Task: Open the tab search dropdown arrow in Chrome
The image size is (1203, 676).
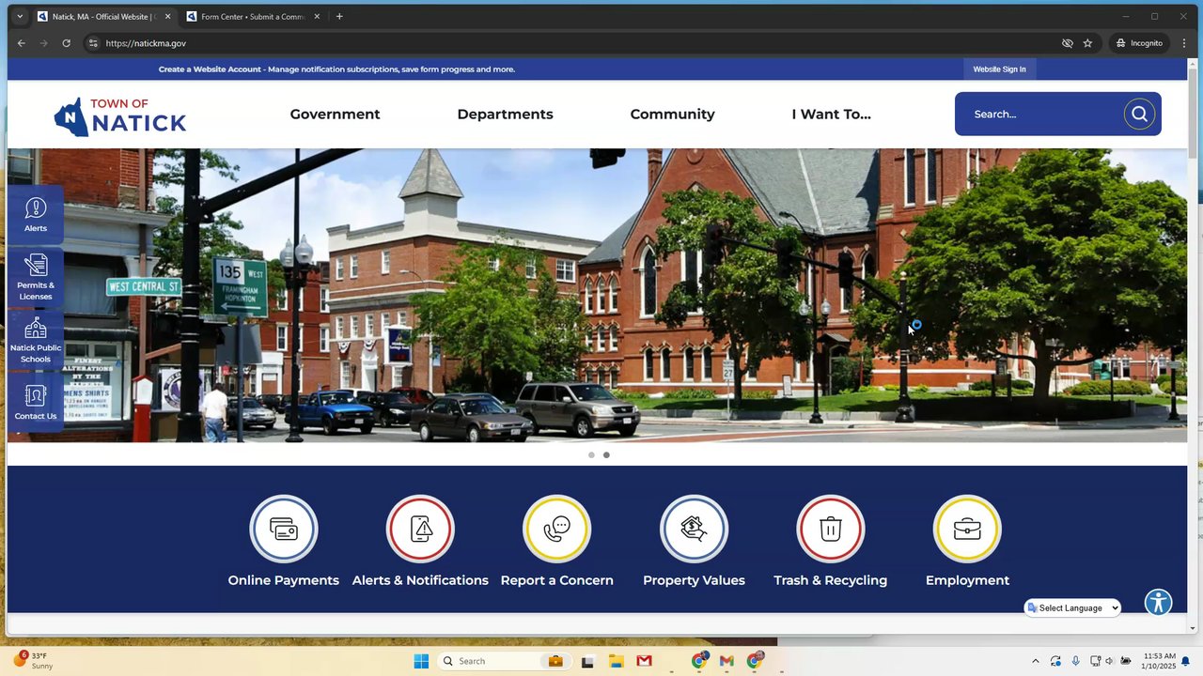Action: click(x=19, y=16)
